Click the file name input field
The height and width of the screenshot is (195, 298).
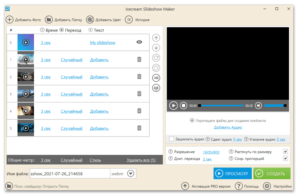[x=69, y=174]
